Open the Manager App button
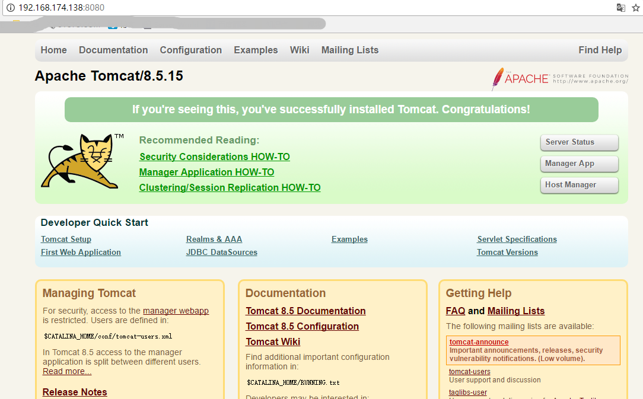 pyautogui.click(x=579, y=164)
